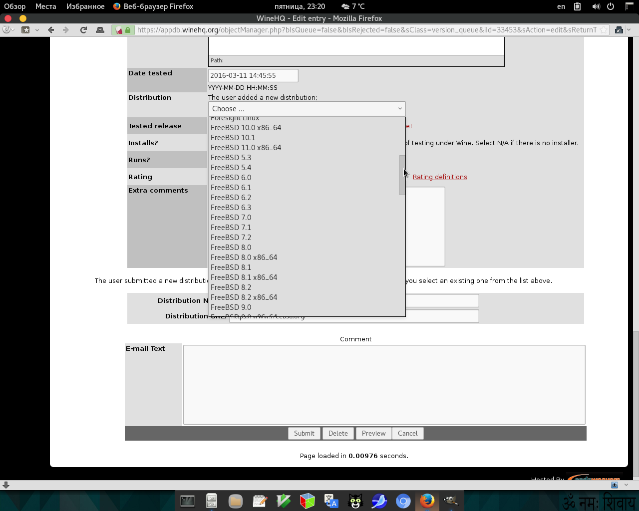Image resolution: width=639 pixels, height=511 pixels.
Task: Reload the page with the refresh icon
Action: coord(84,30)
